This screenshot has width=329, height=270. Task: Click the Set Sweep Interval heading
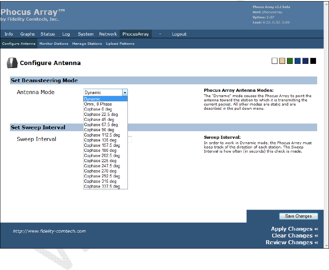click(38, 127)
